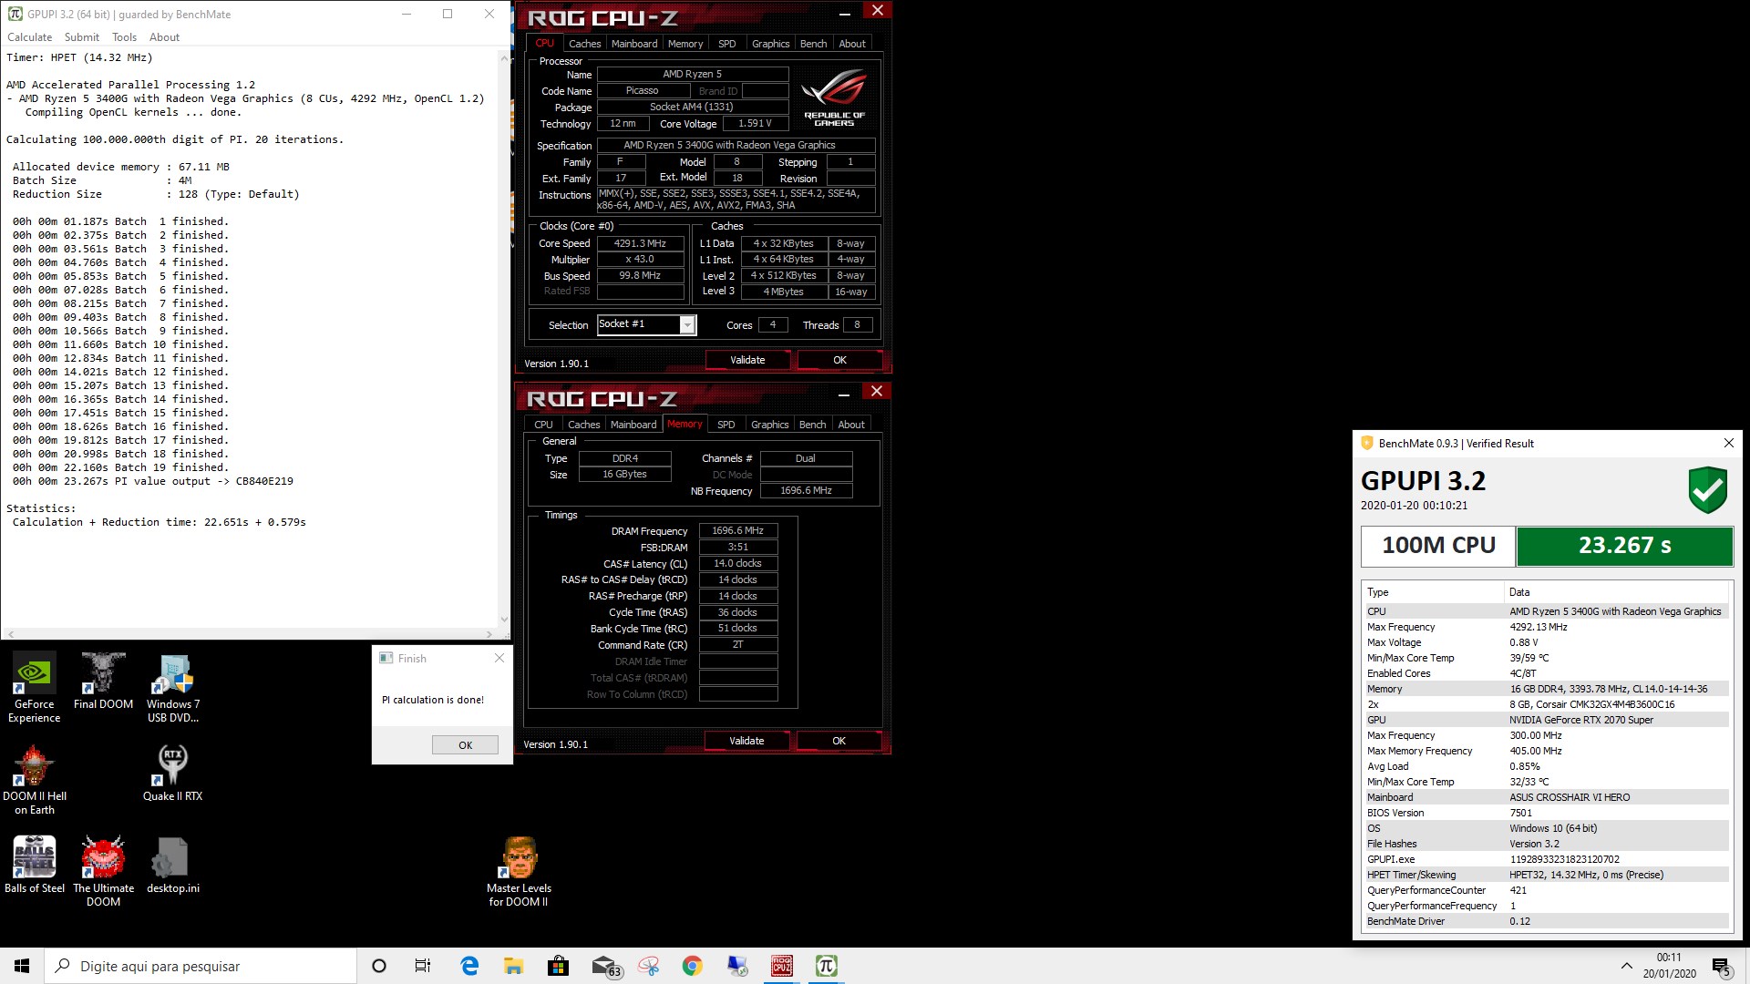Viewport: 1750px width, 984px height.
Task: Click OK in bottom CPU-Z Memory window
Action: (839, 741)
